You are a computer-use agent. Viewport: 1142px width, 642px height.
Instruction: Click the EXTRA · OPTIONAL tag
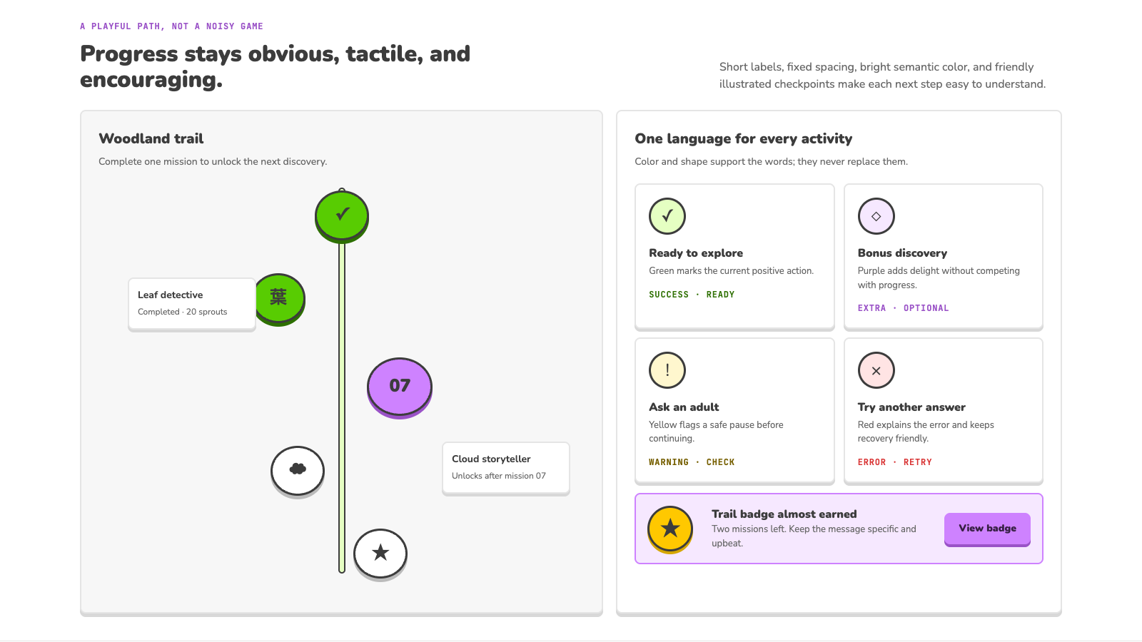point(903,308)
